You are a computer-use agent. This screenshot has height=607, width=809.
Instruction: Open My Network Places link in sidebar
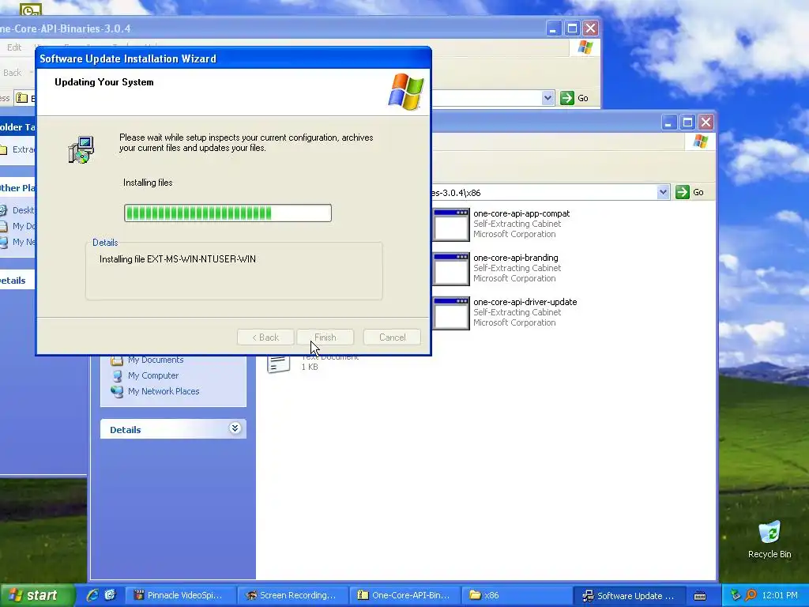tap(164, 391)
